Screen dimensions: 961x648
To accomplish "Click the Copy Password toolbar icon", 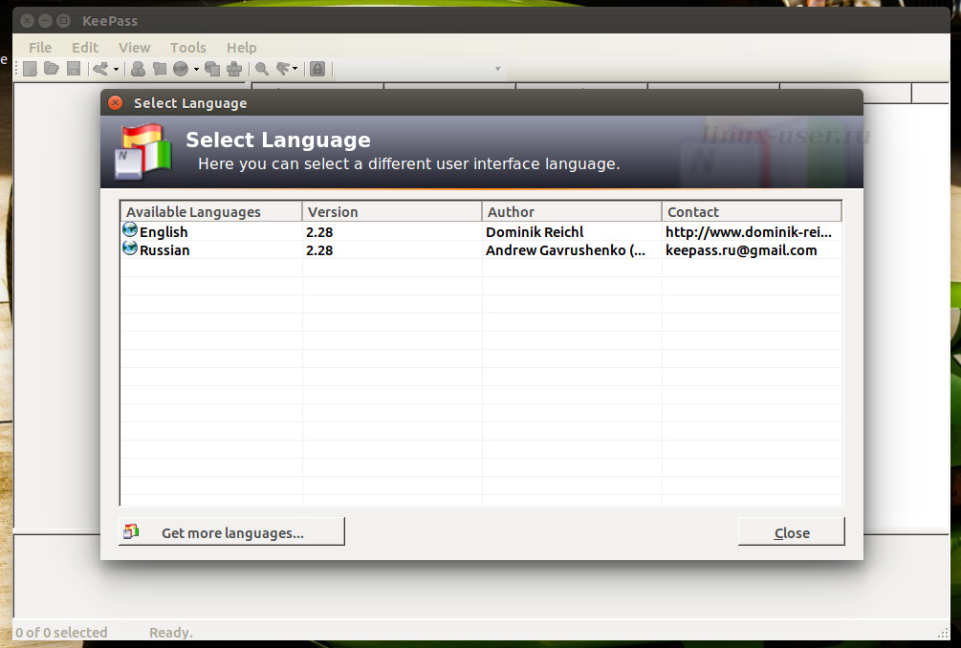I will [160, 69].
